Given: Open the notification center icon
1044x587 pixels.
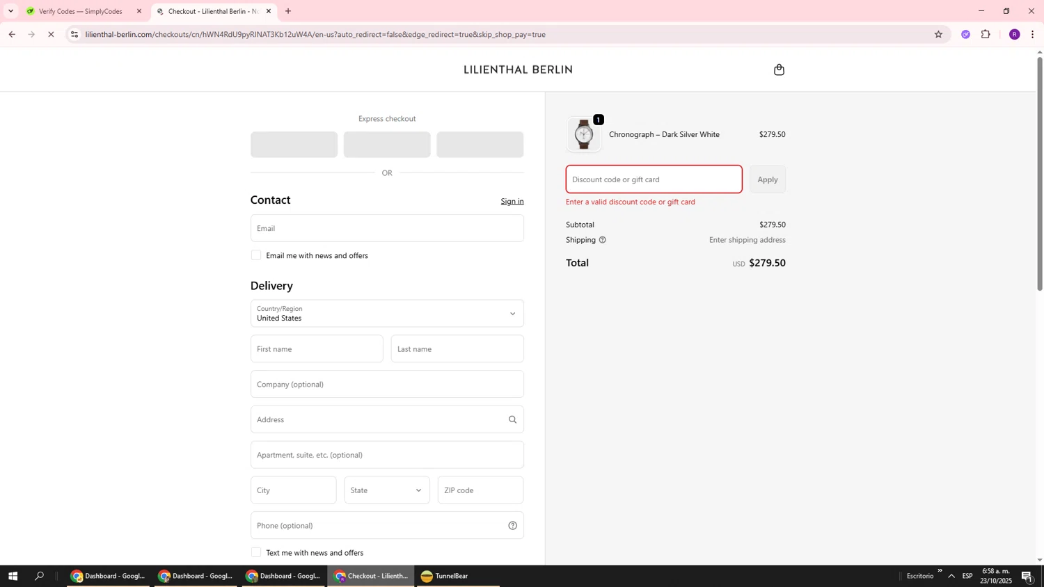Looking at the screenshot, I should (x=1027, y=576).
